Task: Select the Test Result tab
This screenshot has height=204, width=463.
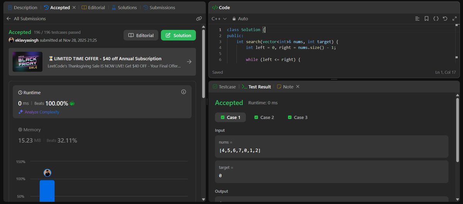Action: click(x=257, y=87)
